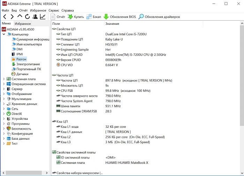Open the Справка menu
Screen dimensions: 244x176
click(x=68, y=10)
